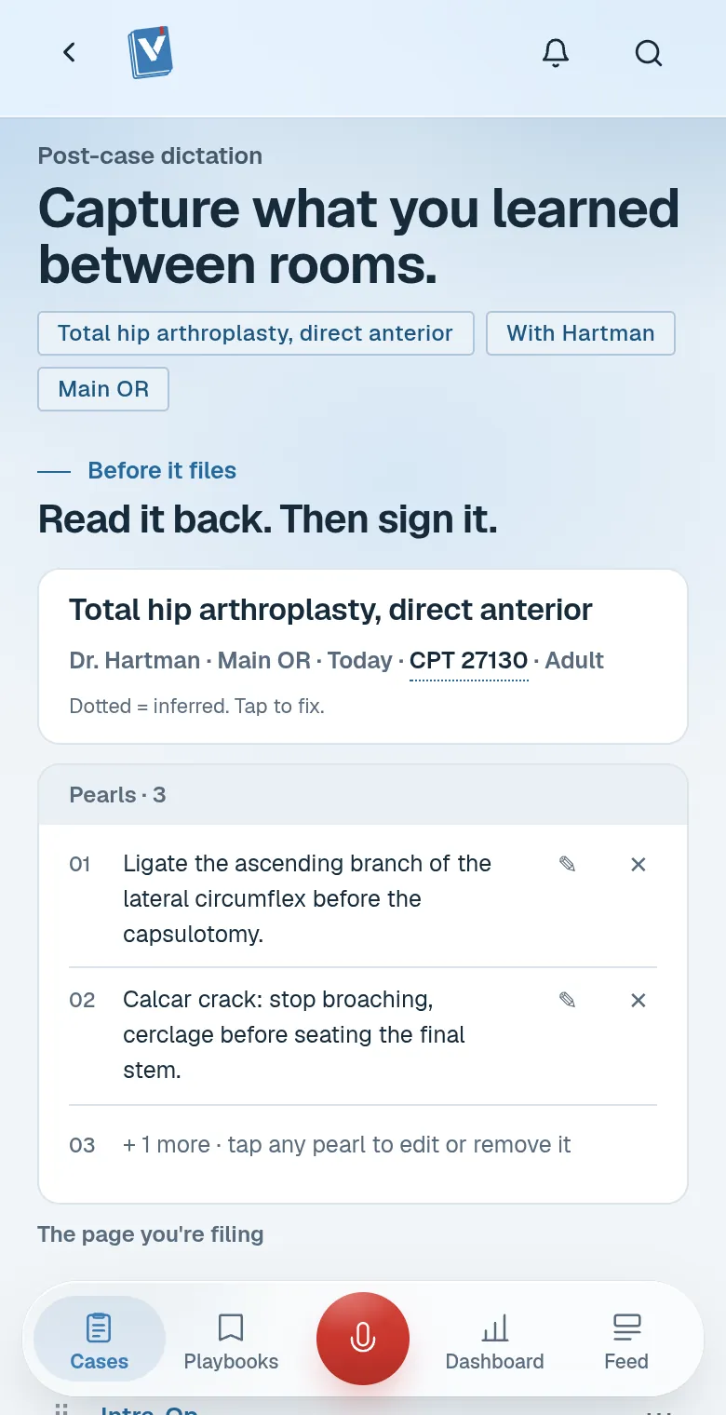Select the Total hip arthroplasty tag chip
This screenshot has height=1415, width=726.
(256, 333)
